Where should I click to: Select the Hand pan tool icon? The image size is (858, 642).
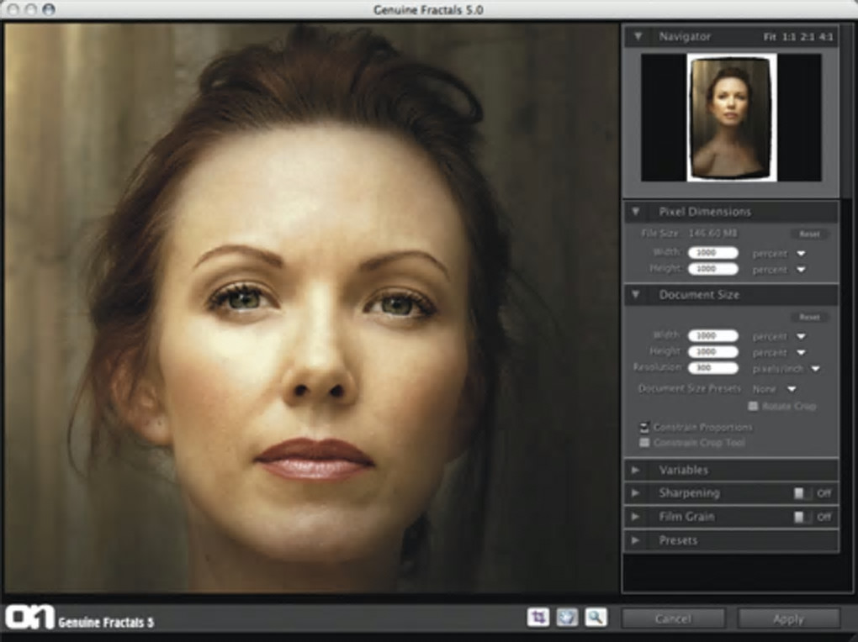tap(567, 618)
